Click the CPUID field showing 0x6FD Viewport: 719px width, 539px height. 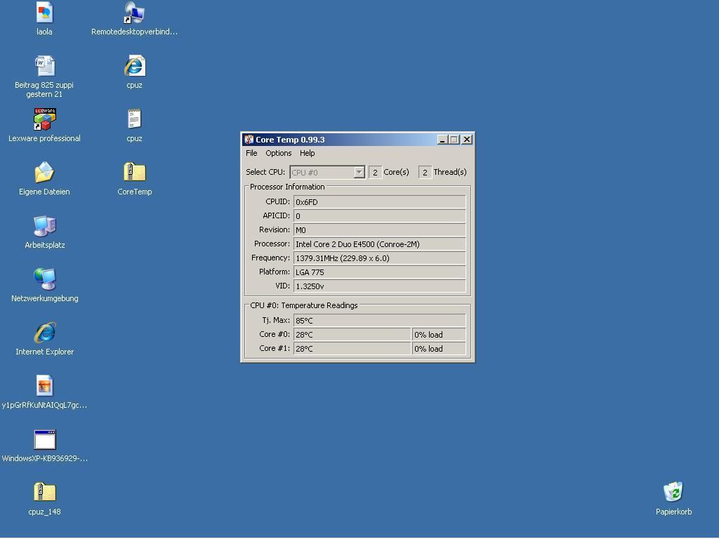[380, 201]
